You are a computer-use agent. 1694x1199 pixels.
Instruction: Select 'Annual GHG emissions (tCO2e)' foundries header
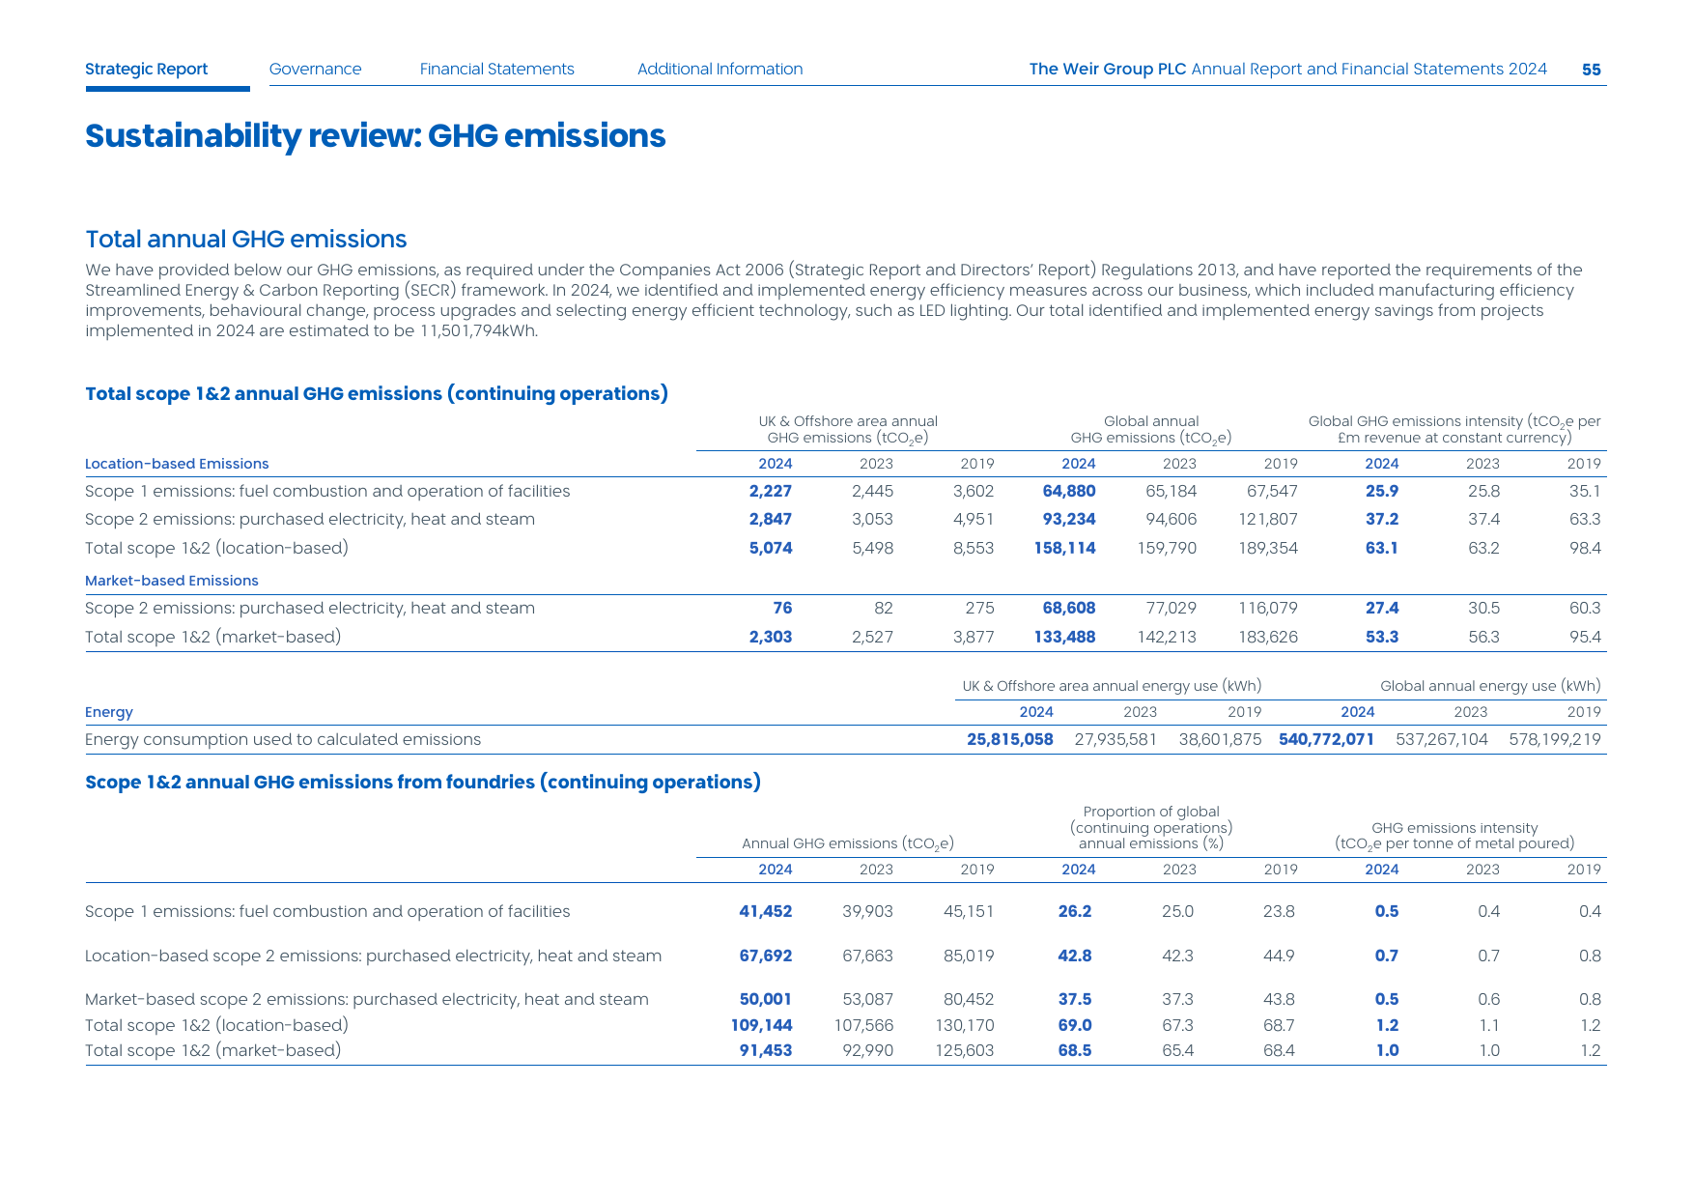click(x=848, y=843)
